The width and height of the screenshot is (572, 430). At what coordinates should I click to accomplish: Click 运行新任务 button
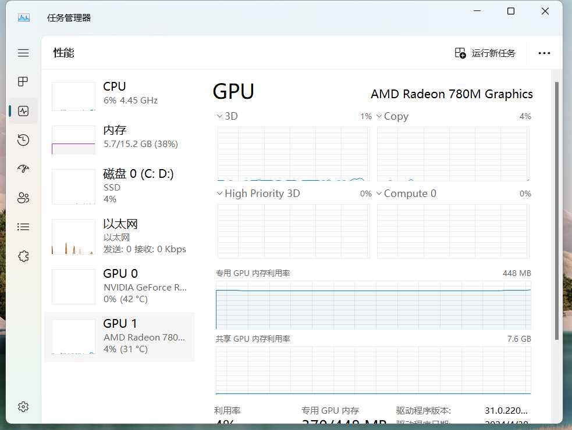(x=485, y=53)
